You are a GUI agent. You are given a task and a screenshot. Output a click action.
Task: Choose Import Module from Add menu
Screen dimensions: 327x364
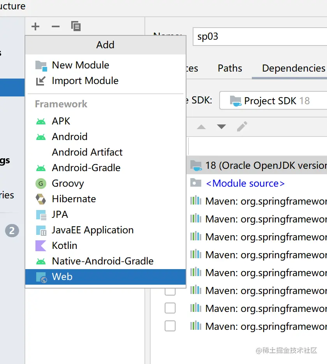pos(105,81)
